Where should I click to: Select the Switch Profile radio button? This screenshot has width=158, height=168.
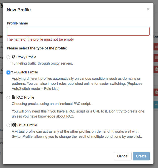point(9,72)
